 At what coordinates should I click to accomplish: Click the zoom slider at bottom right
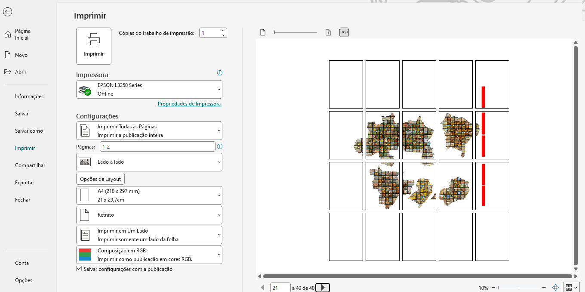[x=519, y=288]
